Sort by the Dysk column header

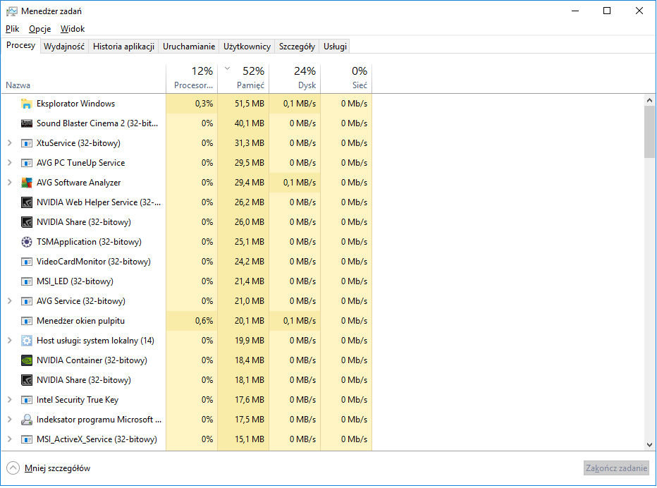point(295,78)
